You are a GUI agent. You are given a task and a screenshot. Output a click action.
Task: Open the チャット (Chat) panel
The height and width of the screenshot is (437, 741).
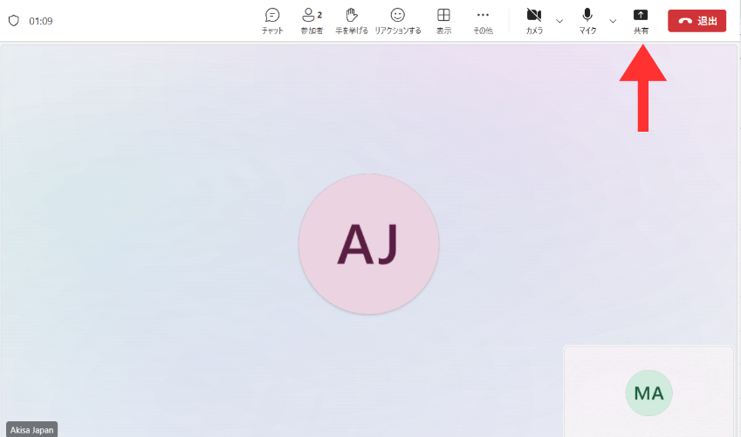[x=272, y=21]
